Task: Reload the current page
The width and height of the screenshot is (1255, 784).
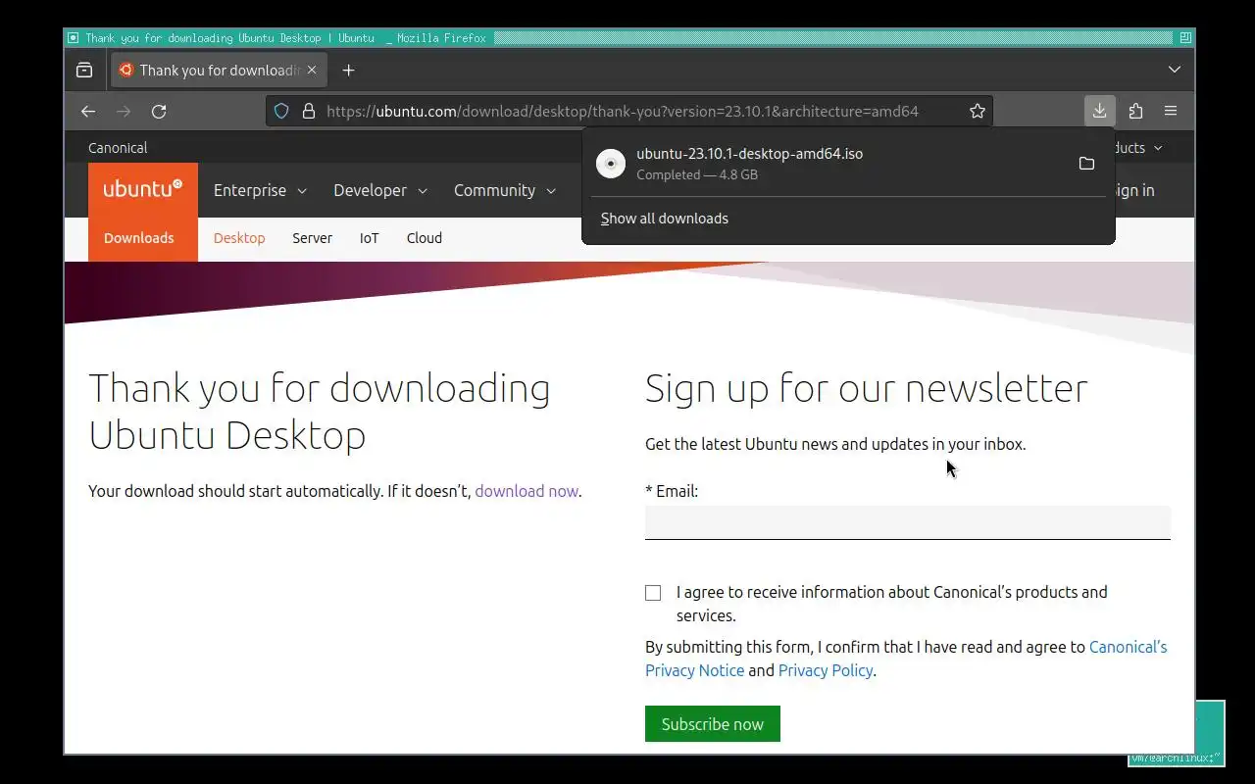Action: pyautogui.click(x=159, y=112)
